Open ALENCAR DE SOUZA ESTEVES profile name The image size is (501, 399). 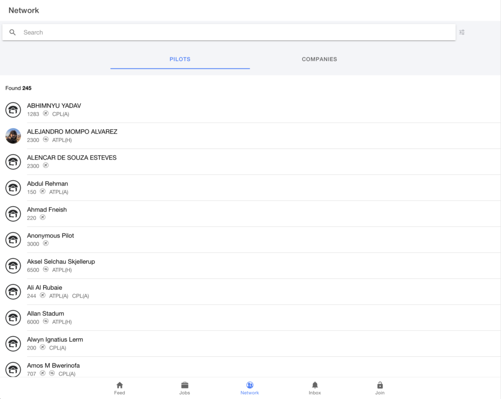71,158
